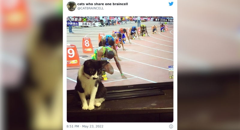Open the cat profile avatar
The image size is (240, 130).
pyautogui.click(x=71, y=6)
